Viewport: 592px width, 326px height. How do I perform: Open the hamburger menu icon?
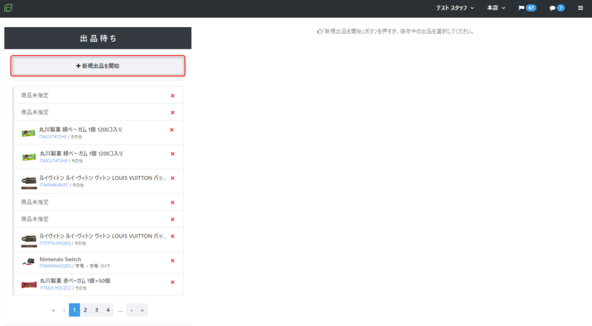coord(580,8)
